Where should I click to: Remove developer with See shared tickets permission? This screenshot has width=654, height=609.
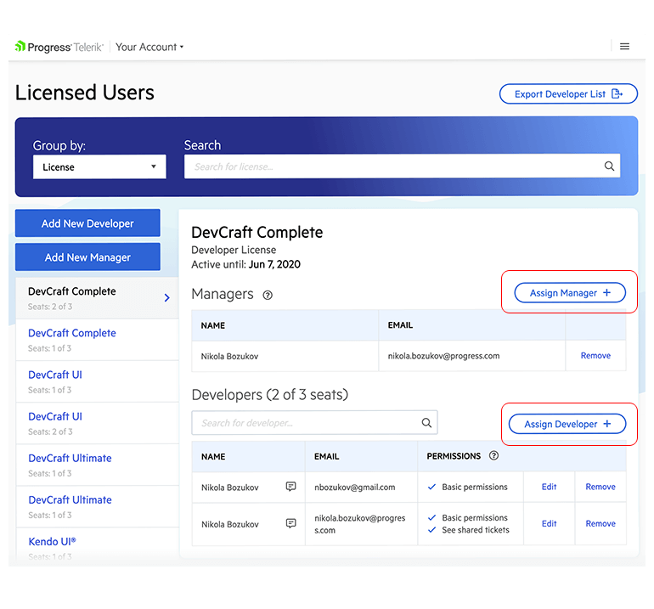pos(600,523)
